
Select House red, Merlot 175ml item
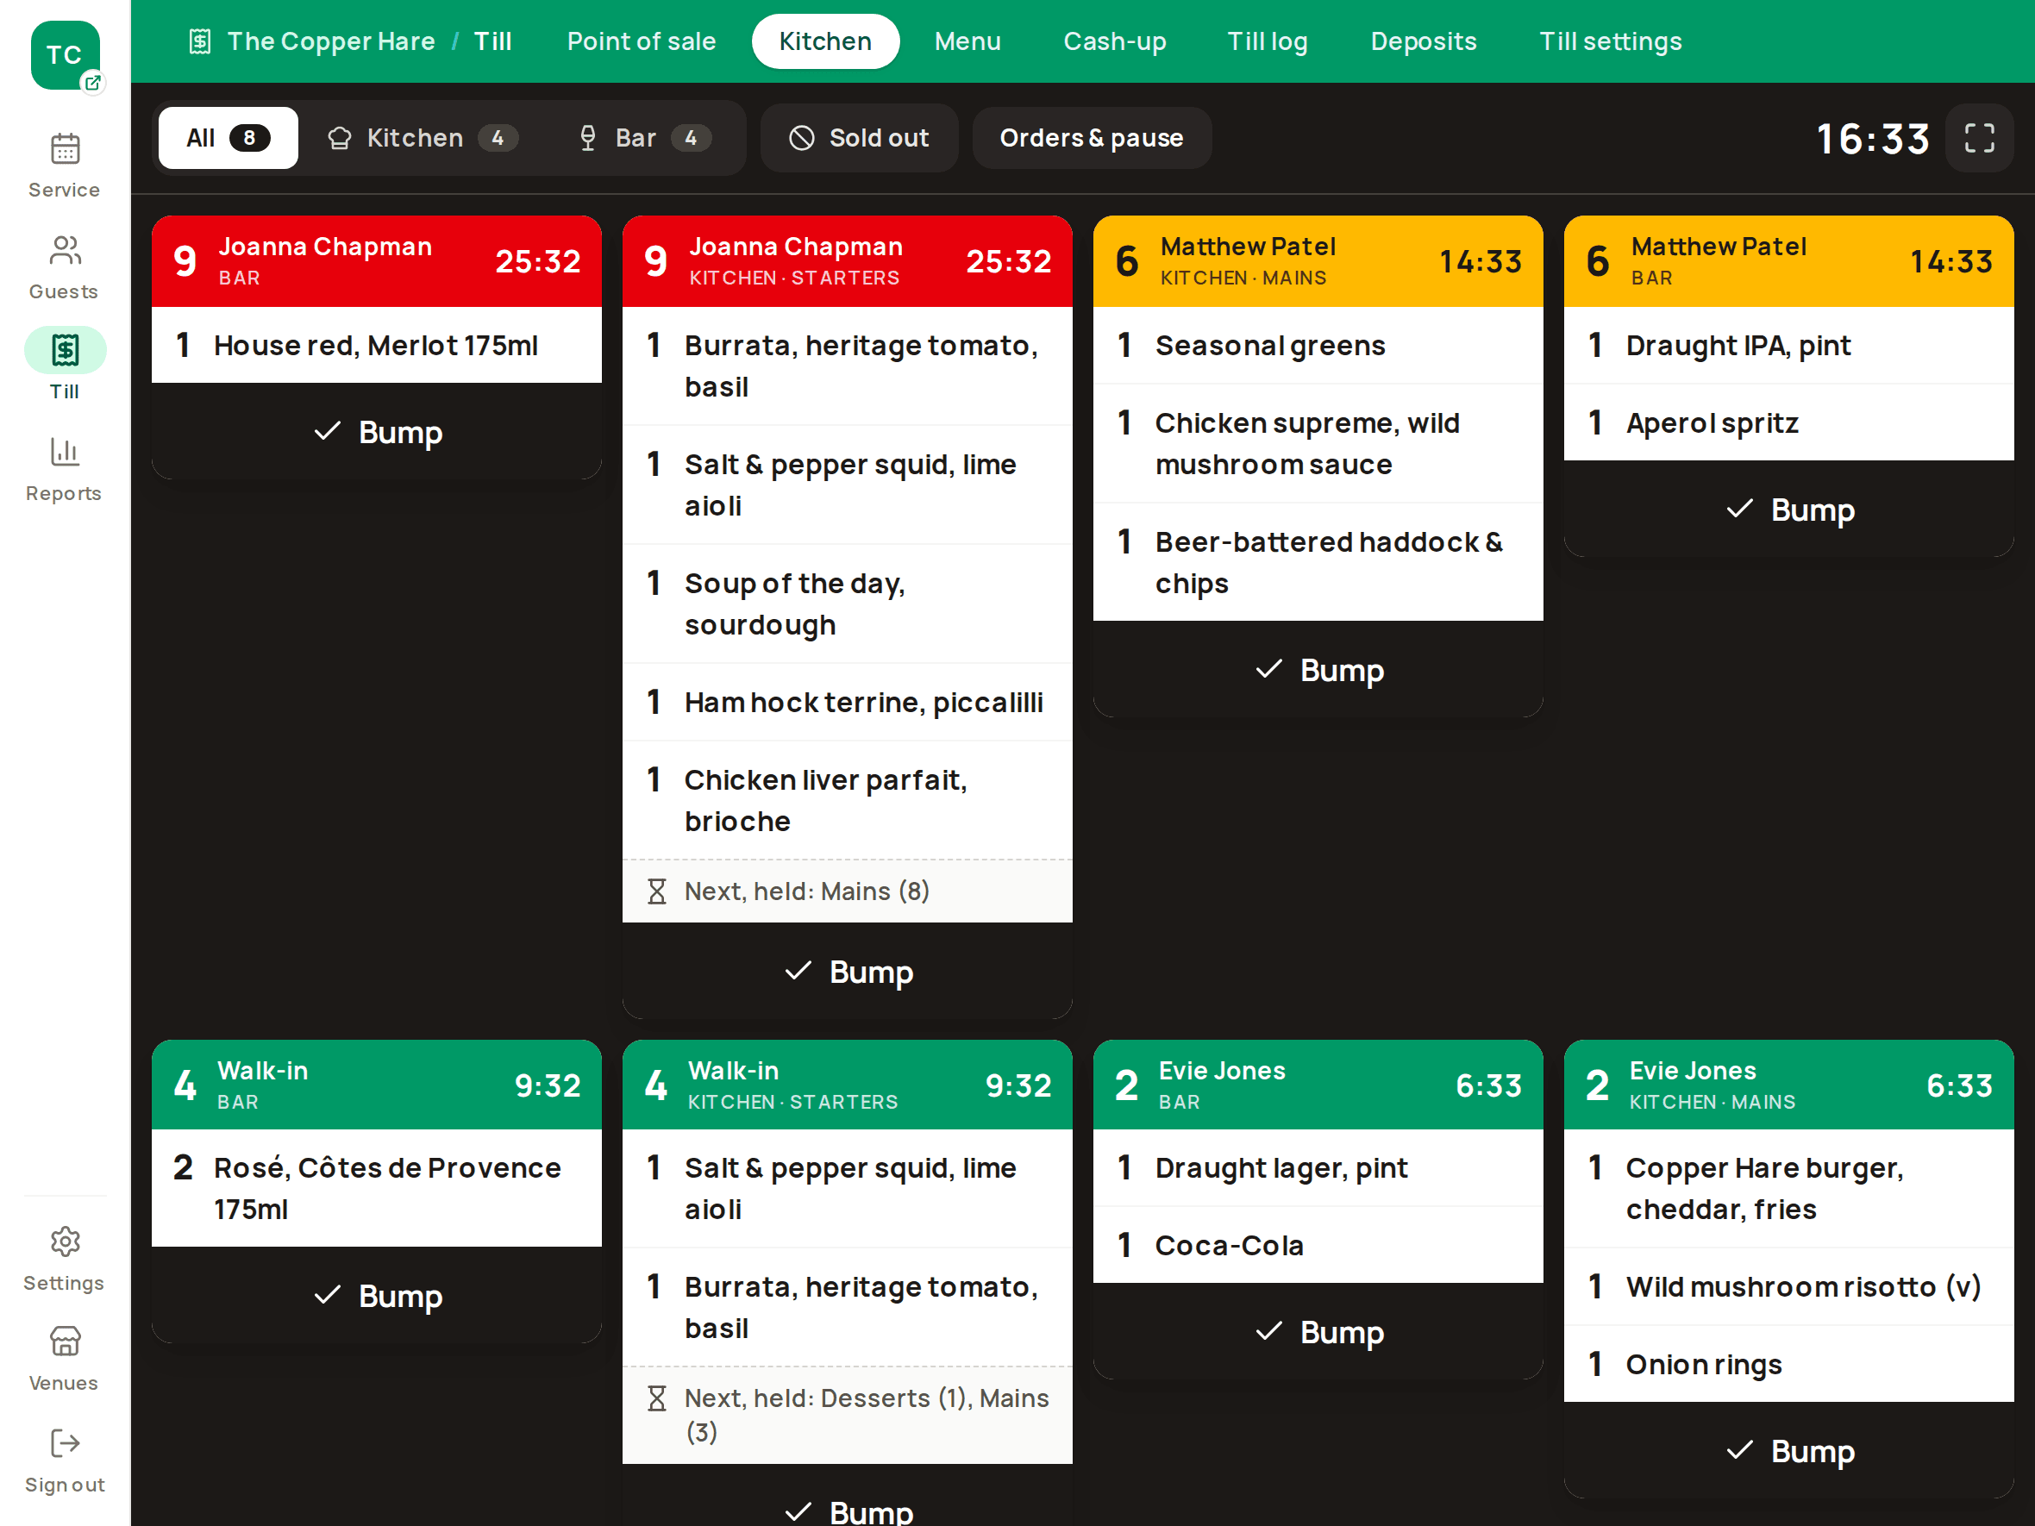point(377,345)
